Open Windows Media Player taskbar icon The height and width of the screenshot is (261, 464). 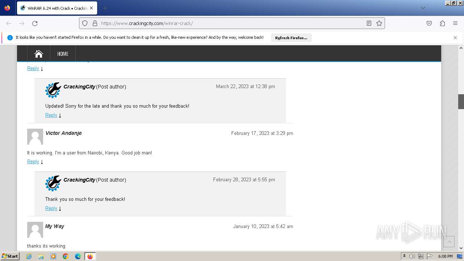click(x=53, y=256)
